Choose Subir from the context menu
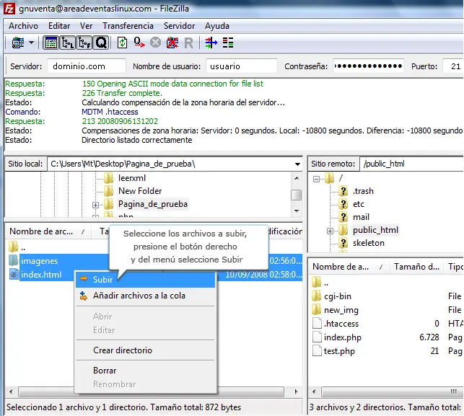Screen dimensions: 464x416 [102, 279]
